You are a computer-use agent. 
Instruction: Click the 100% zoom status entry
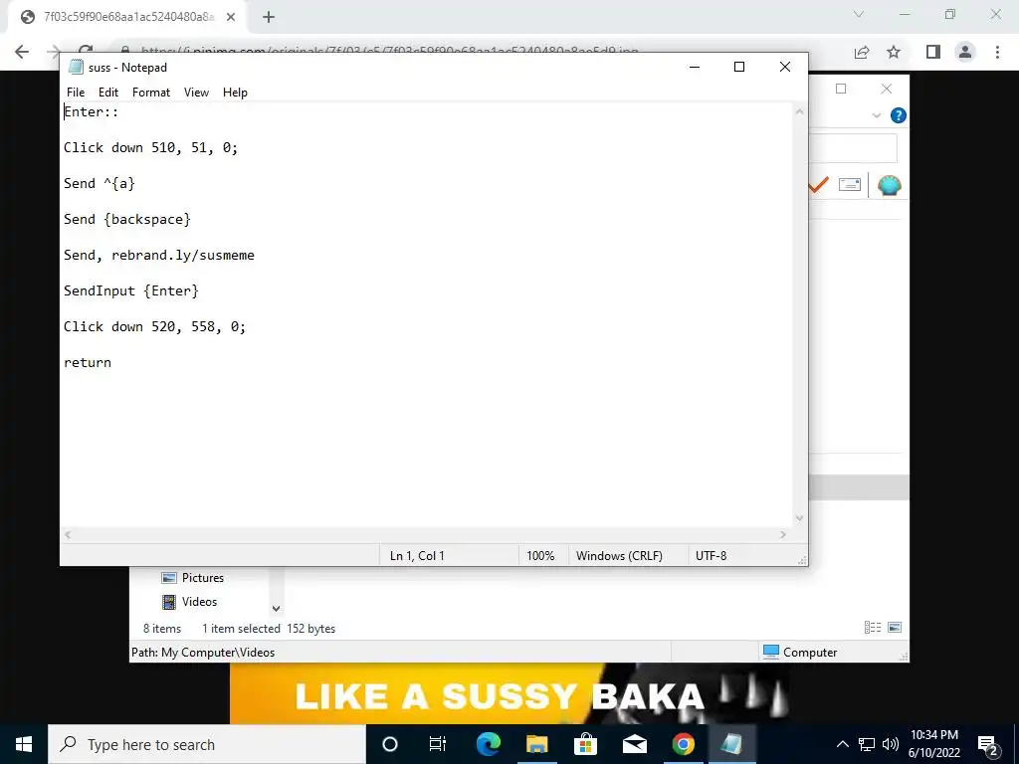tap(540, 555)
